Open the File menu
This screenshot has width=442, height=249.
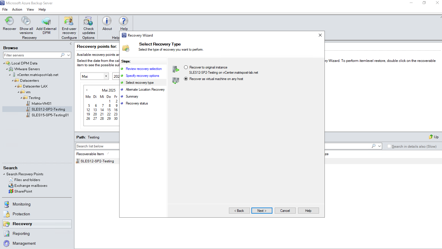tap(5, 9)
